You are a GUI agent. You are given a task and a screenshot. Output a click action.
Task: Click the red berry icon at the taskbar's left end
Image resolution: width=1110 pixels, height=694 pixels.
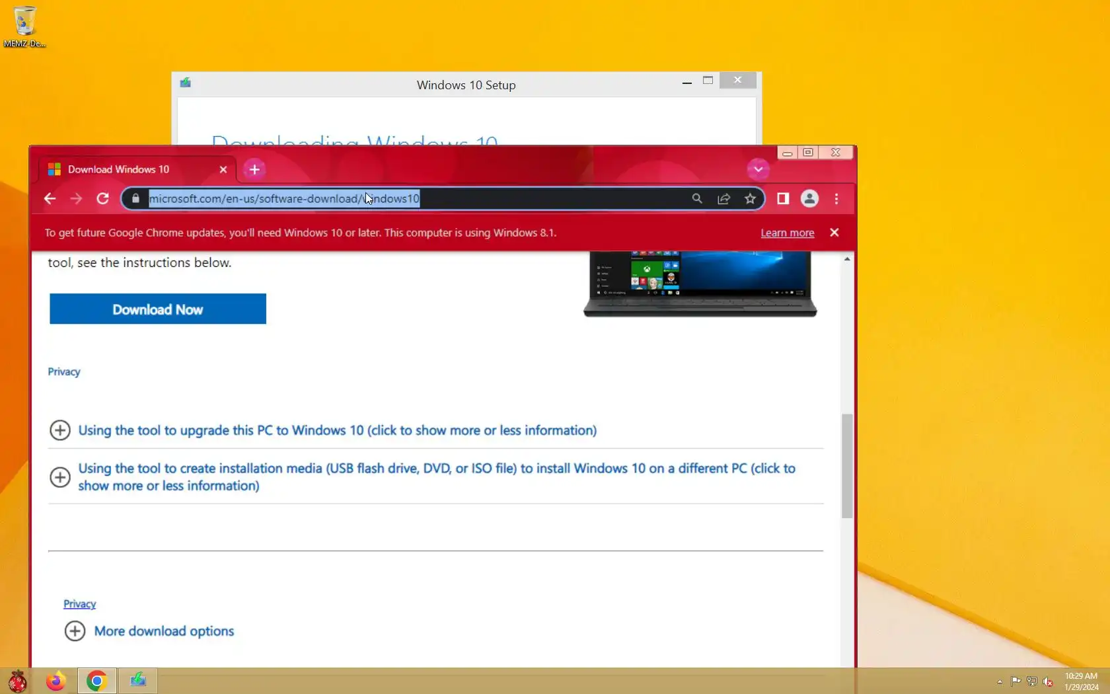tap(18, 681)
